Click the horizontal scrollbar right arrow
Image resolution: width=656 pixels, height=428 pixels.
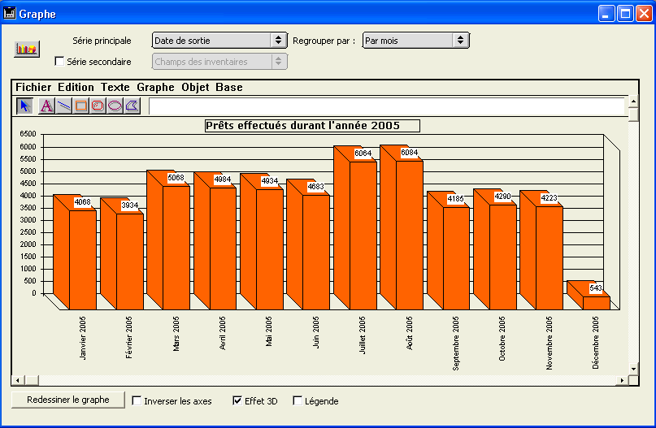(623, 380)
